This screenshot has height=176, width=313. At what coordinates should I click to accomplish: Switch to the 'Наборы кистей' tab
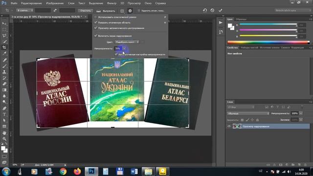249,48
